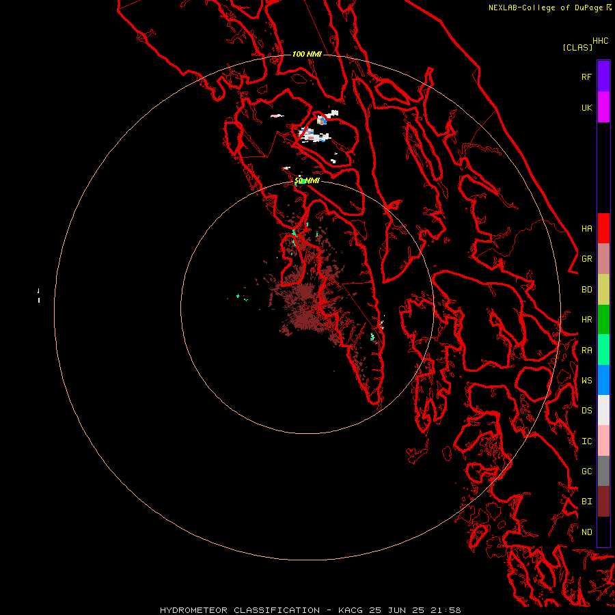Click the 'HR' legend label
The width and height of the screenshot is (615, 615).
(x=586, y=320)
